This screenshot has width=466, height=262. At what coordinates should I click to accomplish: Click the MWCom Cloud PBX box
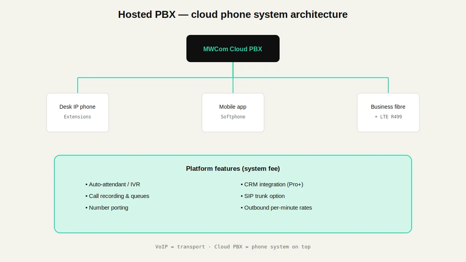click(x=233, y=49)
